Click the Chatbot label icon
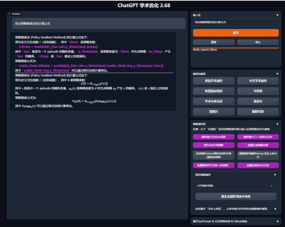Image resolution: width=285 pixels, height=227 pixels. [10, 14]
